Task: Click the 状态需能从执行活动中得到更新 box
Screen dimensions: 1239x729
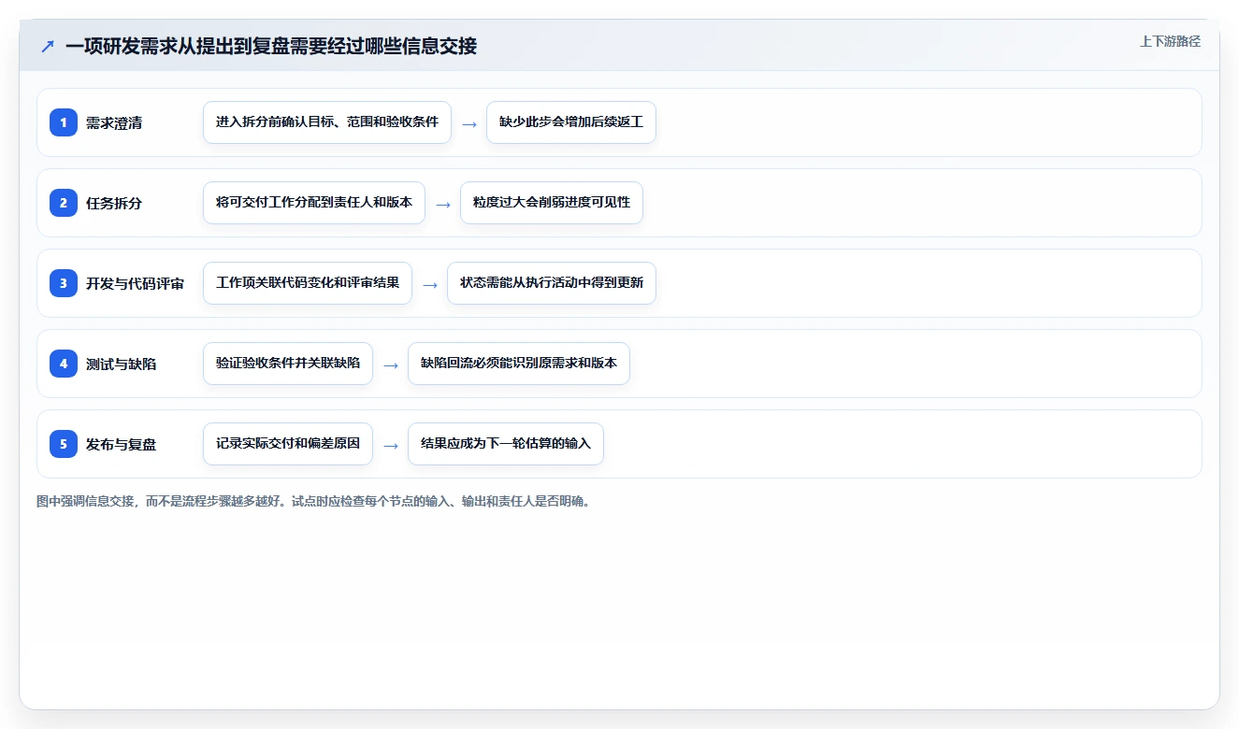Action: pos(552,283)
